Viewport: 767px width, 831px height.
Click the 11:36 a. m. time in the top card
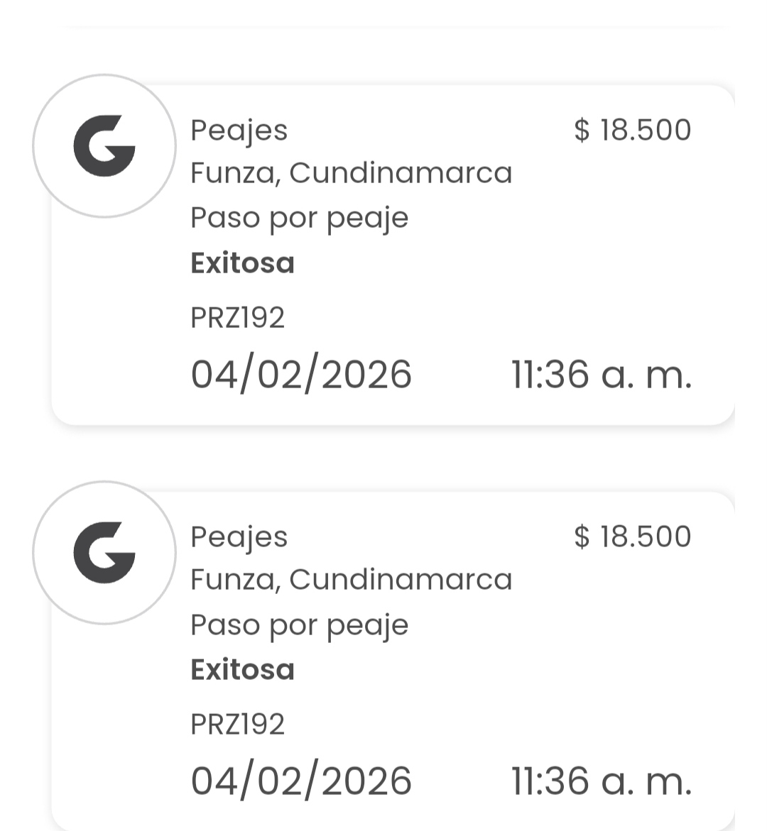(601, 375)
